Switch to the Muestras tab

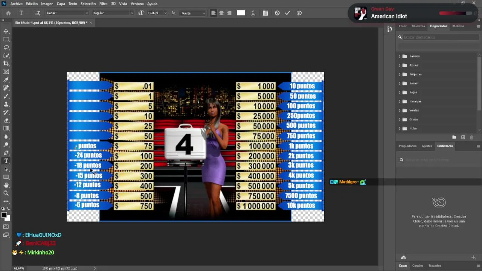tap(418, 26)
